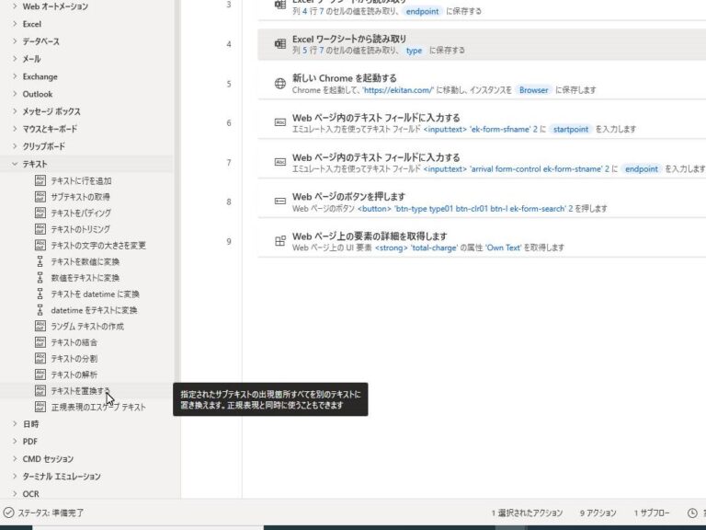
Task: Click the https://ekitan.com/ URL in step 5
Action: pos(398,90)
